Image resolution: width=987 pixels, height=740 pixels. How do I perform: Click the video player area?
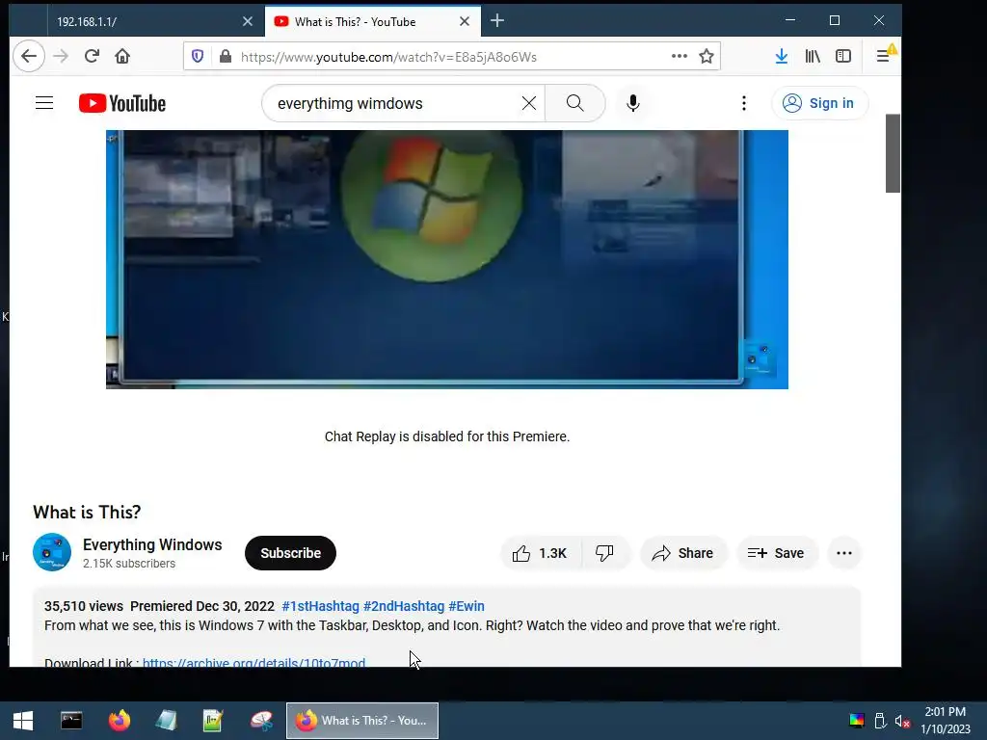pyautogui.click(x=447, y=259)
